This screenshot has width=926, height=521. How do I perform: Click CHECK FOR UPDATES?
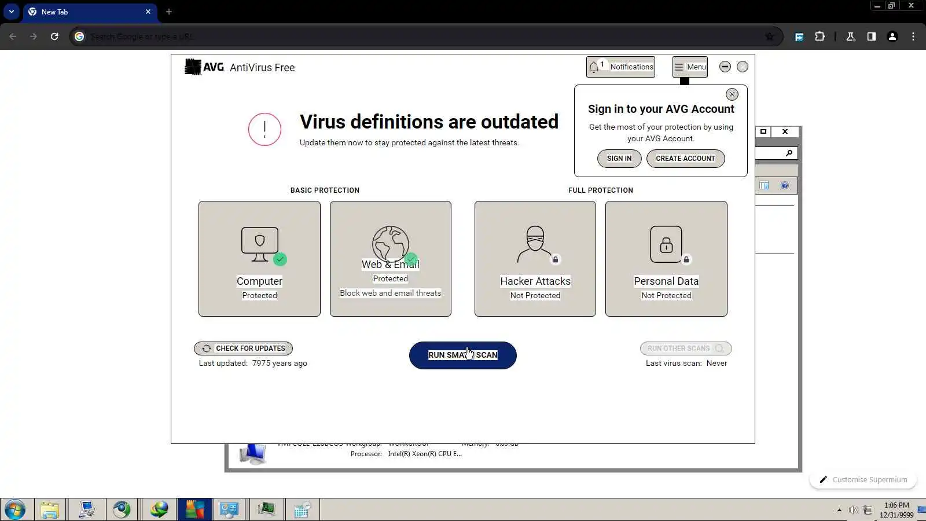[243, 348]
